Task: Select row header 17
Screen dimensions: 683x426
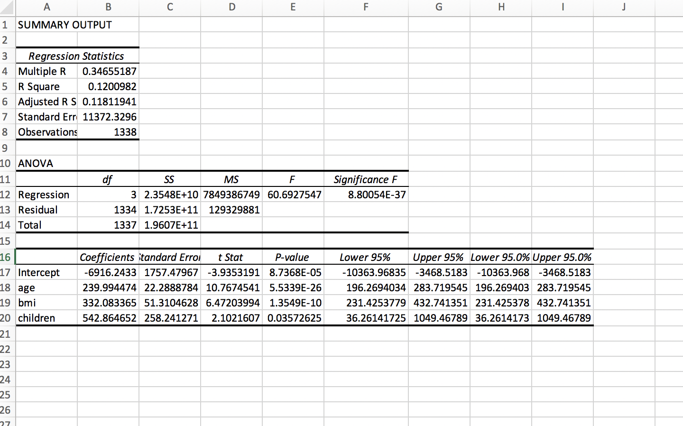Action: point(6,272)
